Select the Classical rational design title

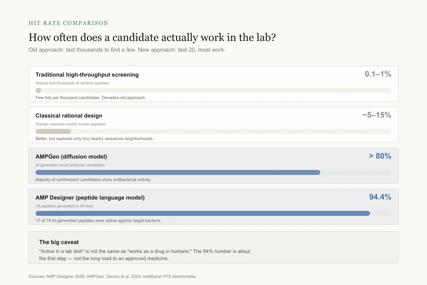coord(69,116)
